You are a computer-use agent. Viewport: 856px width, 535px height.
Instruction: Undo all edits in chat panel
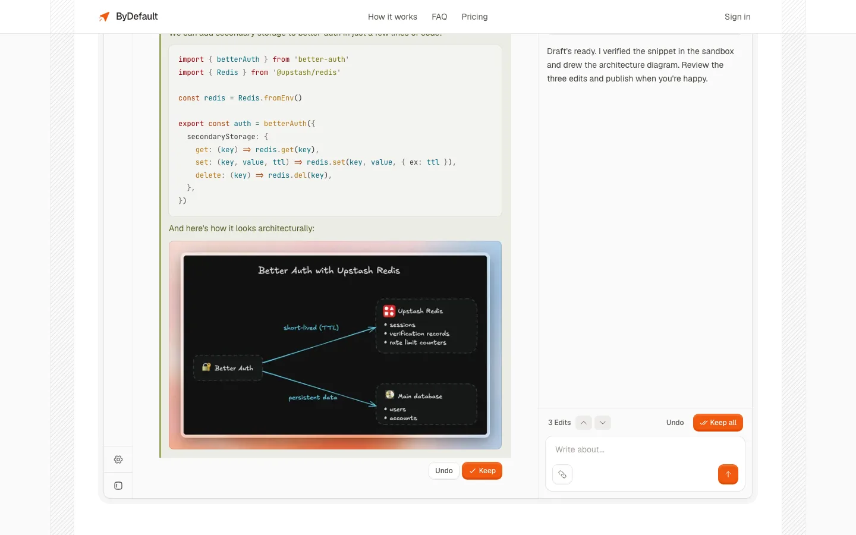coord(675,423)
